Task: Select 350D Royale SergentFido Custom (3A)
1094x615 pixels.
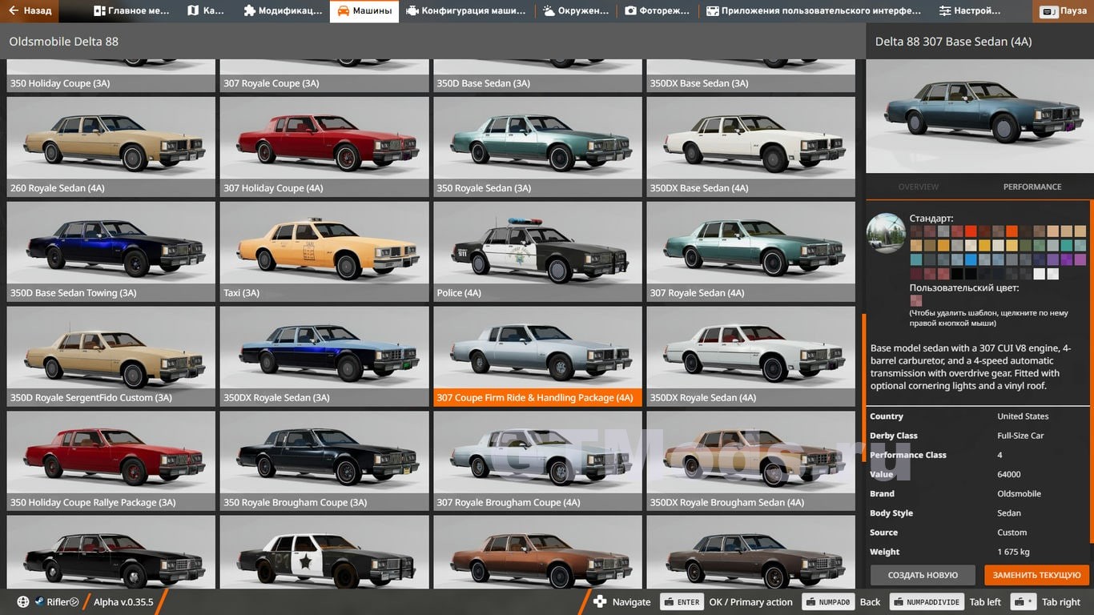Action: click(x=111, y=356)
